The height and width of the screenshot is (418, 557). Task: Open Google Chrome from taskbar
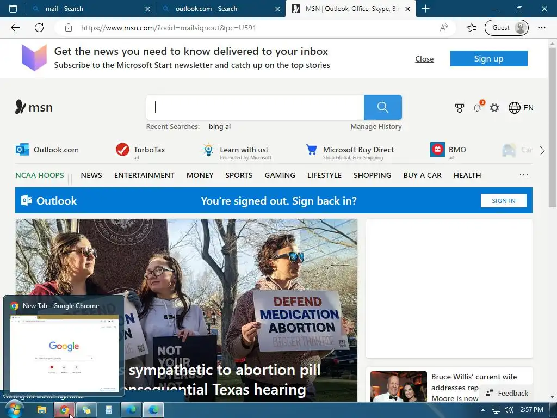pos(64,410)
